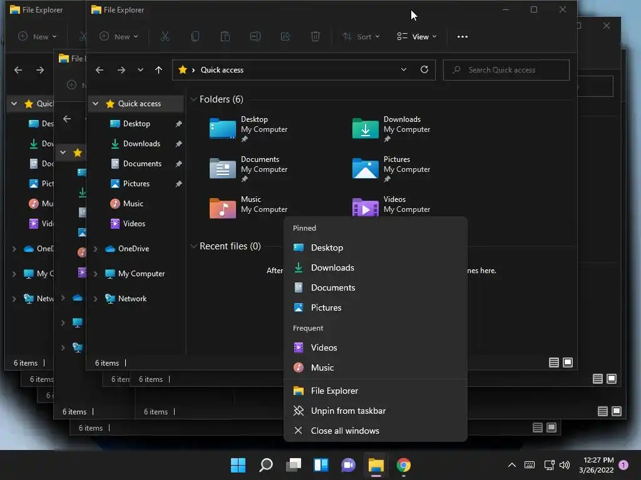The width and height of the screenshot is (641, 480).
Task: Collapse Quick access tree in front window
Action: click(x=96, y=104)
